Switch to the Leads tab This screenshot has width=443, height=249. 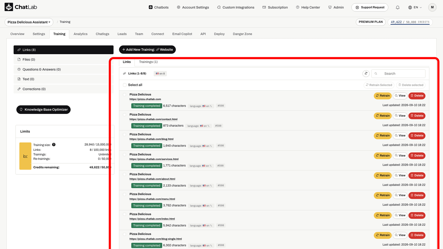(122, 34)
